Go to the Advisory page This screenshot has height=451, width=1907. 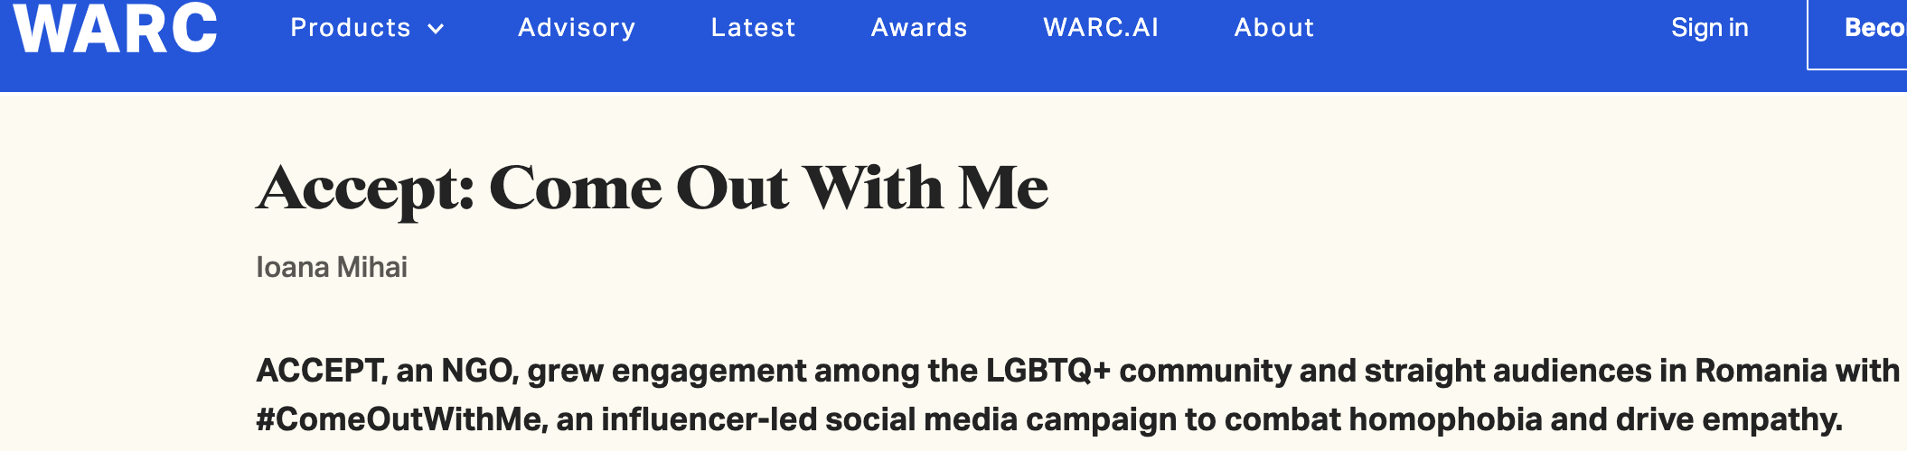(x=577, y=28)
